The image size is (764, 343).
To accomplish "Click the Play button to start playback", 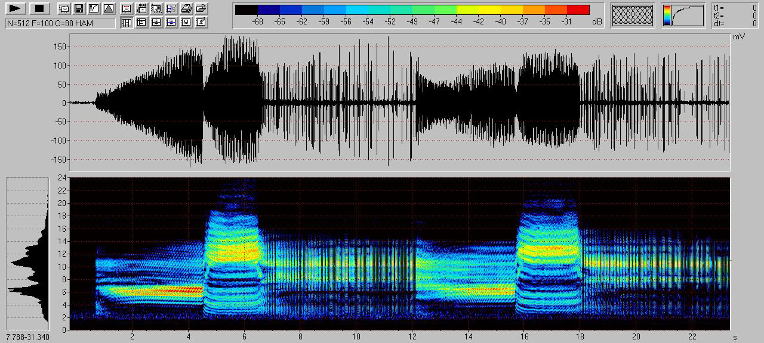I will (16, 8).
